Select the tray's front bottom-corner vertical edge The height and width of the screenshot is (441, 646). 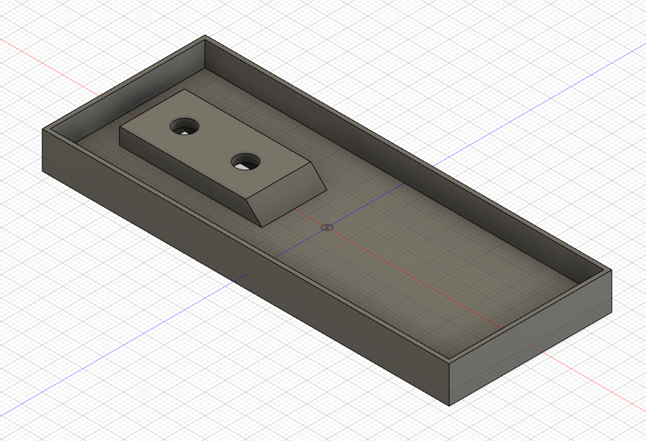[x=449, y=384]
